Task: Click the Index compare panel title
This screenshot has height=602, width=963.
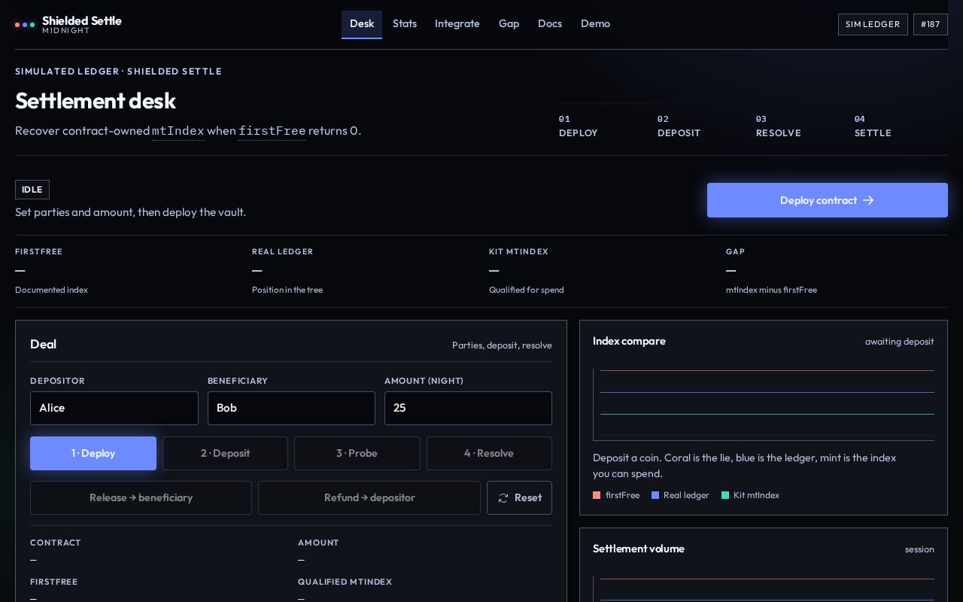Action: coord(629,341)
